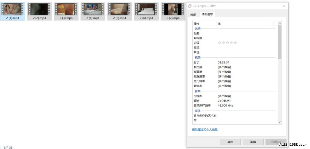
Task: Click the 参与创作的艺术家 property row
Action: [235, 116]
